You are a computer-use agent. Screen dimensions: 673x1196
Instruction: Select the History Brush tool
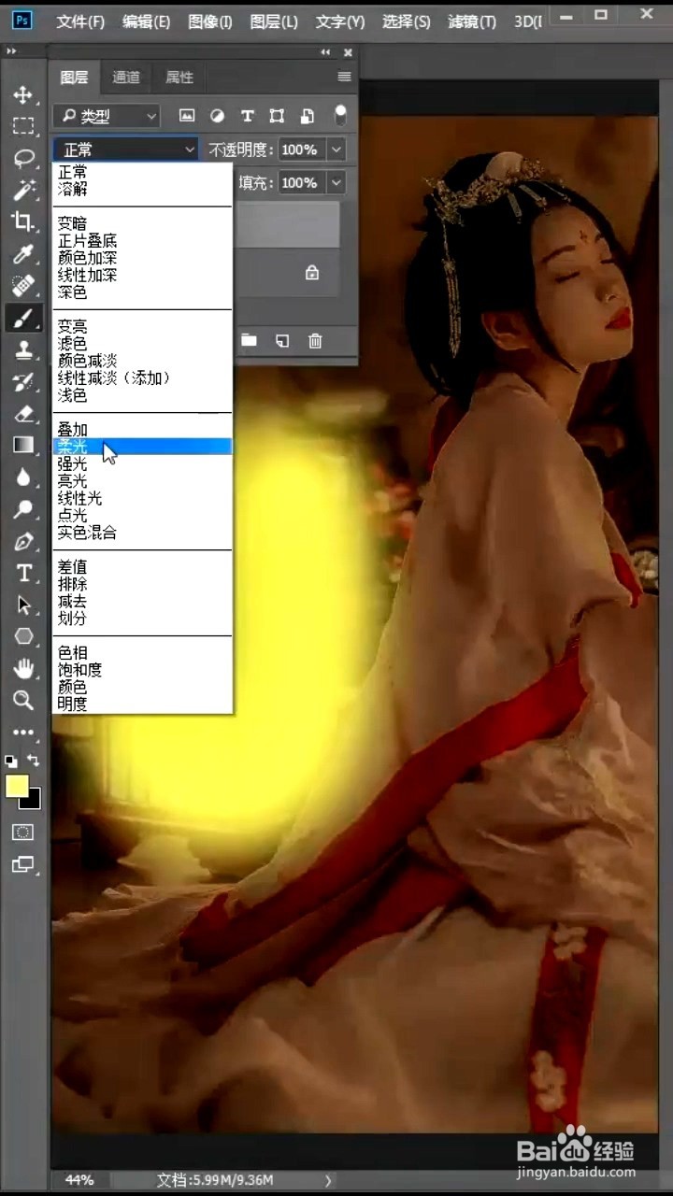coord(23,381)
